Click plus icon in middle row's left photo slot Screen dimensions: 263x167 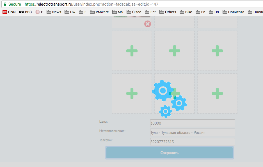tap(132, 51)
